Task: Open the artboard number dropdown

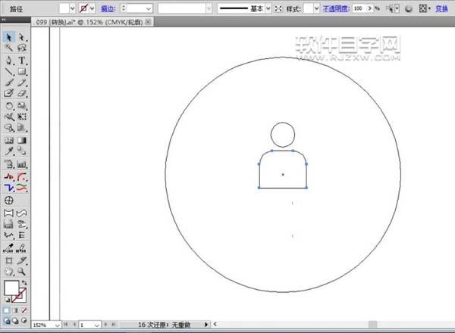Action: [98, 325]
